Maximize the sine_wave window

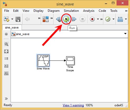[x=113, y=3]
